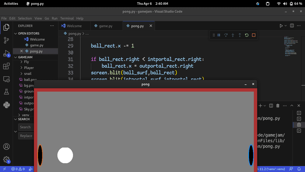Open the Extensions view in activity bar

6,66
